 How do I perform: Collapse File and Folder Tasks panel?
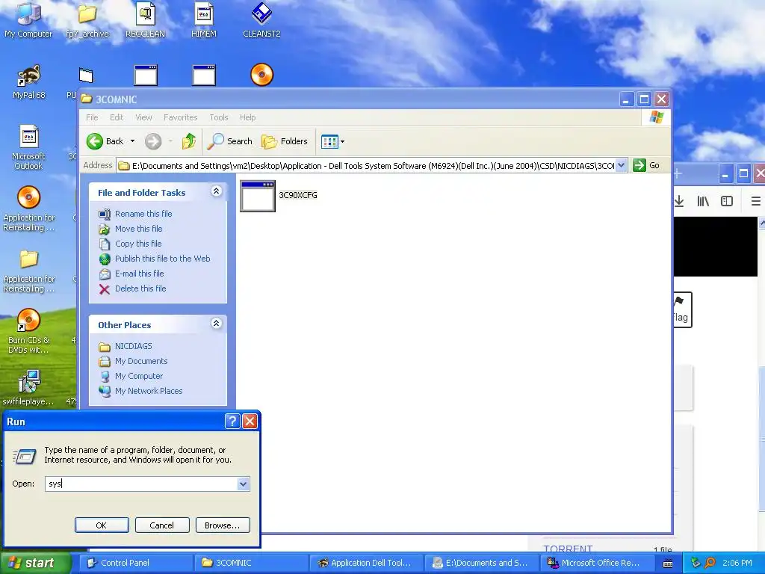[x=216, y=191]
